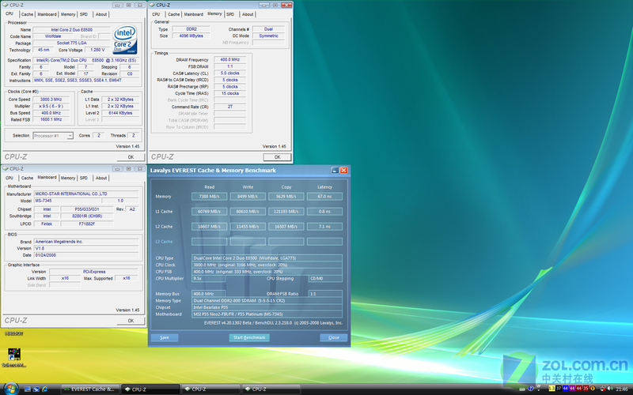Screen dimensions: 633x395
Task: Click the red X close button of EVEREST window
Action: pyautogui.click(x=343, y=170)
